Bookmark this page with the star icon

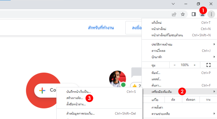pyautogui.click(x=183, y=14)
